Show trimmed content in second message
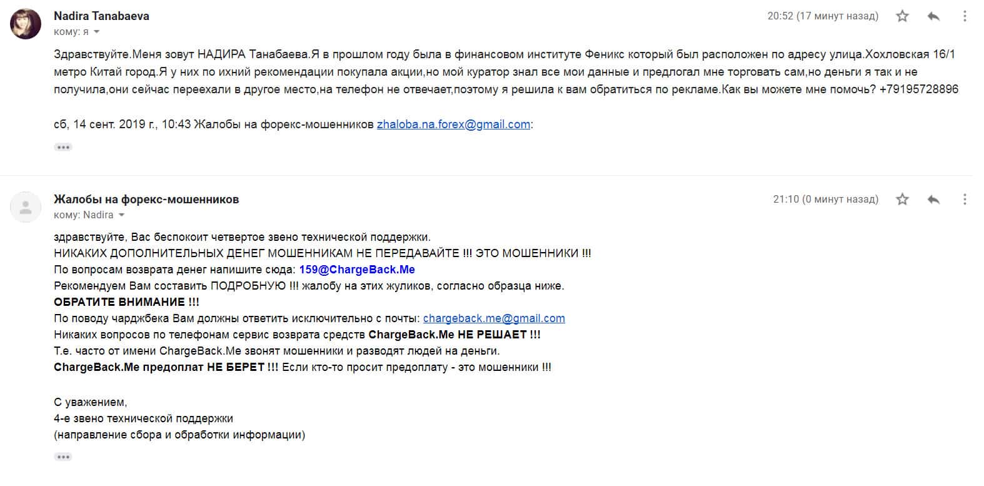The height and width of the screenshot is (486, 984). [63, 457]
